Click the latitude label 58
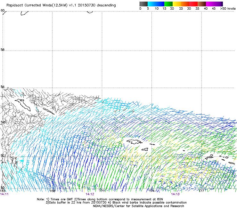The height and width of the screenshot is (208, 237). tap(3, 50)
